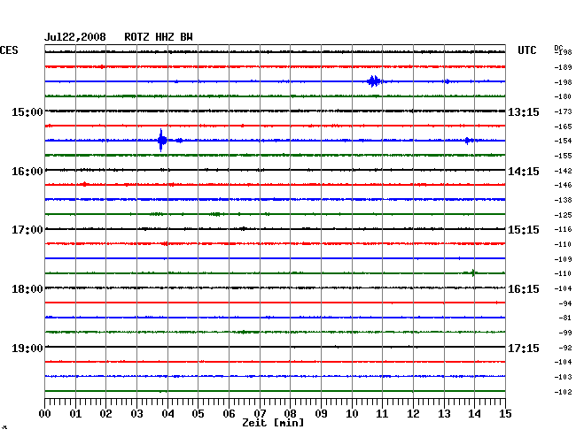Click the 11 minute axis label

[x=382, y=414]
